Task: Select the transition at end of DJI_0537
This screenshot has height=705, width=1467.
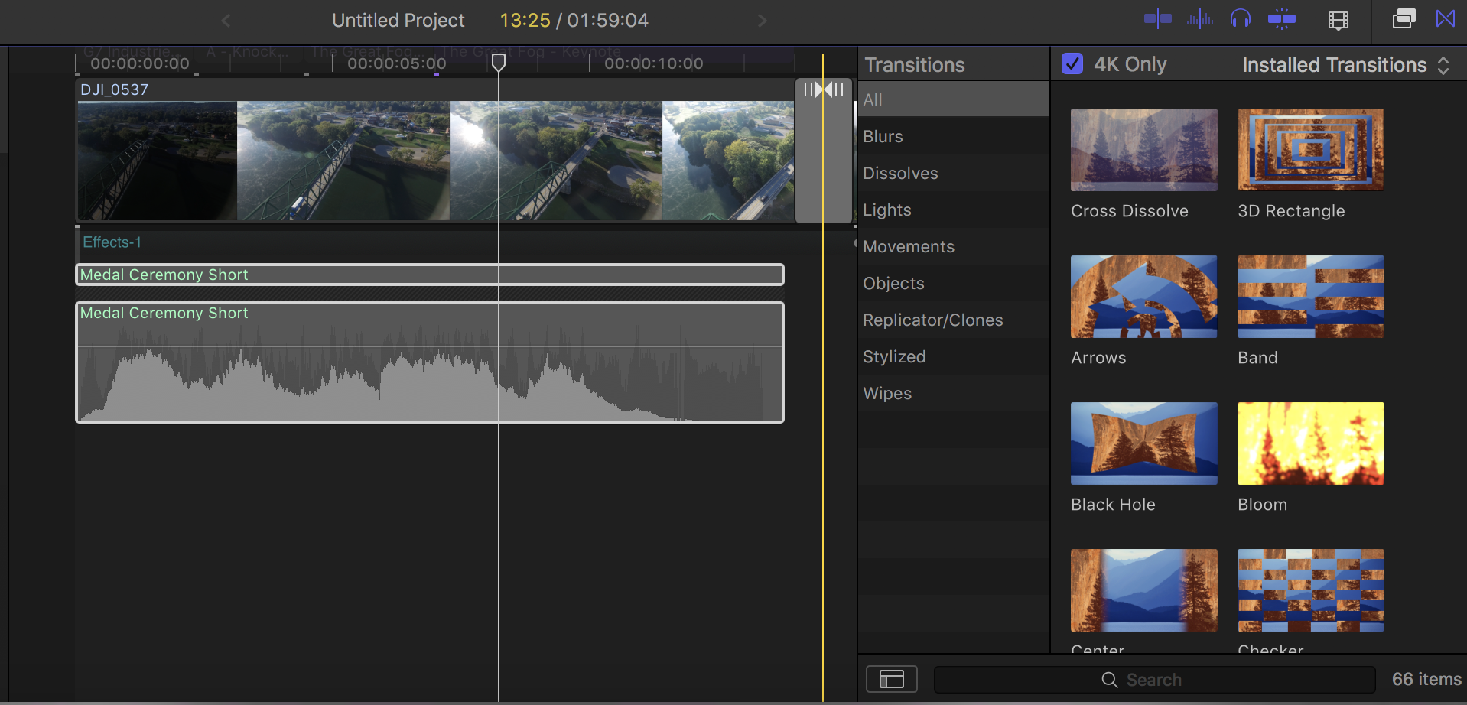Action: click(x=824, y=151)
